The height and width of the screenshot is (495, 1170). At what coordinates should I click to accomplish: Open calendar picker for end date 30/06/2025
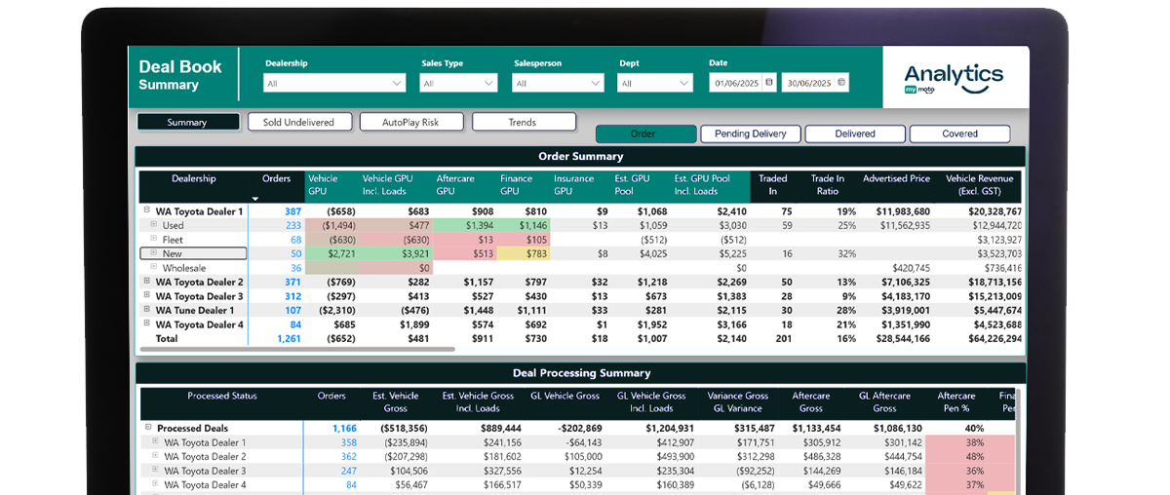pyautogui.click(x=841, y=83)
